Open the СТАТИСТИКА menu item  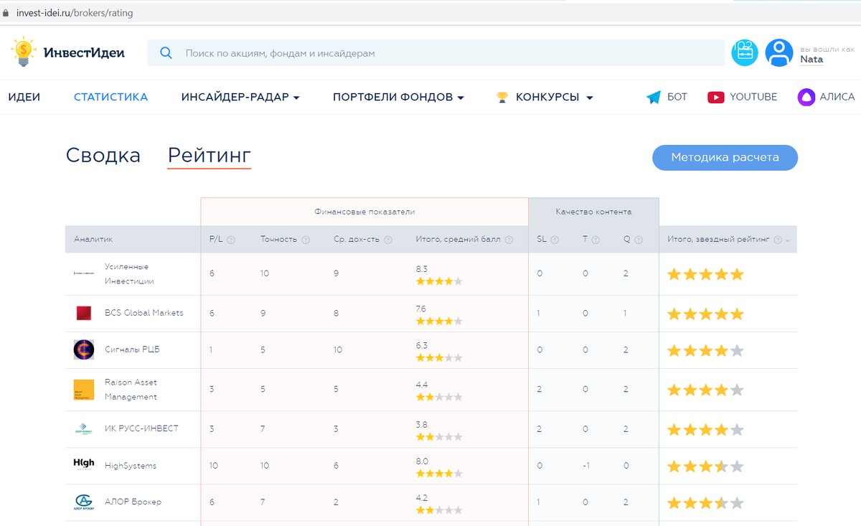(x=110, y=97)
